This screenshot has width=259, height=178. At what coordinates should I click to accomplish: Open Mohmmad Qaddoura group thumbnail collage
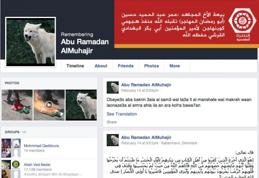point(11,148)
